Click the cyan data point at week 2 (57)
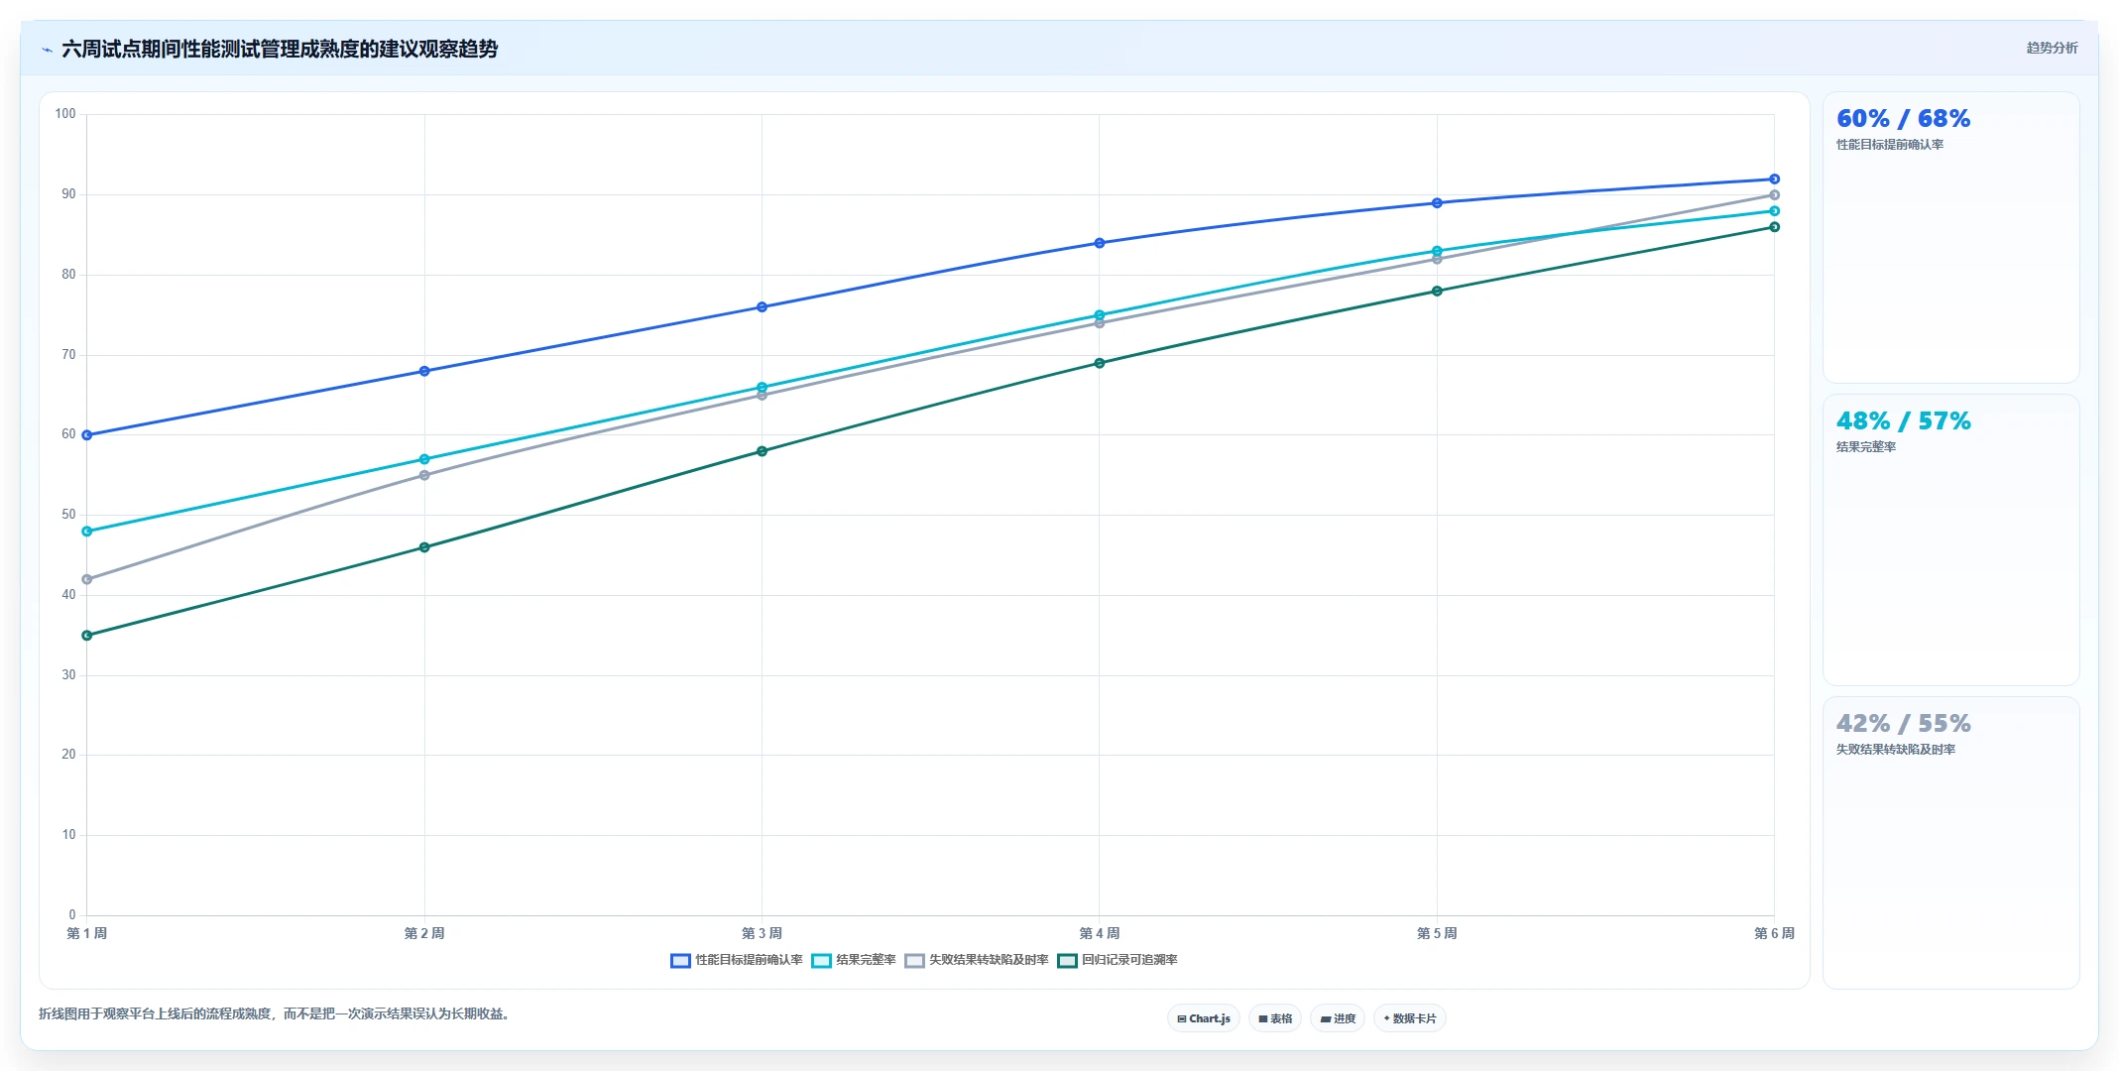 tap(424, 459)
